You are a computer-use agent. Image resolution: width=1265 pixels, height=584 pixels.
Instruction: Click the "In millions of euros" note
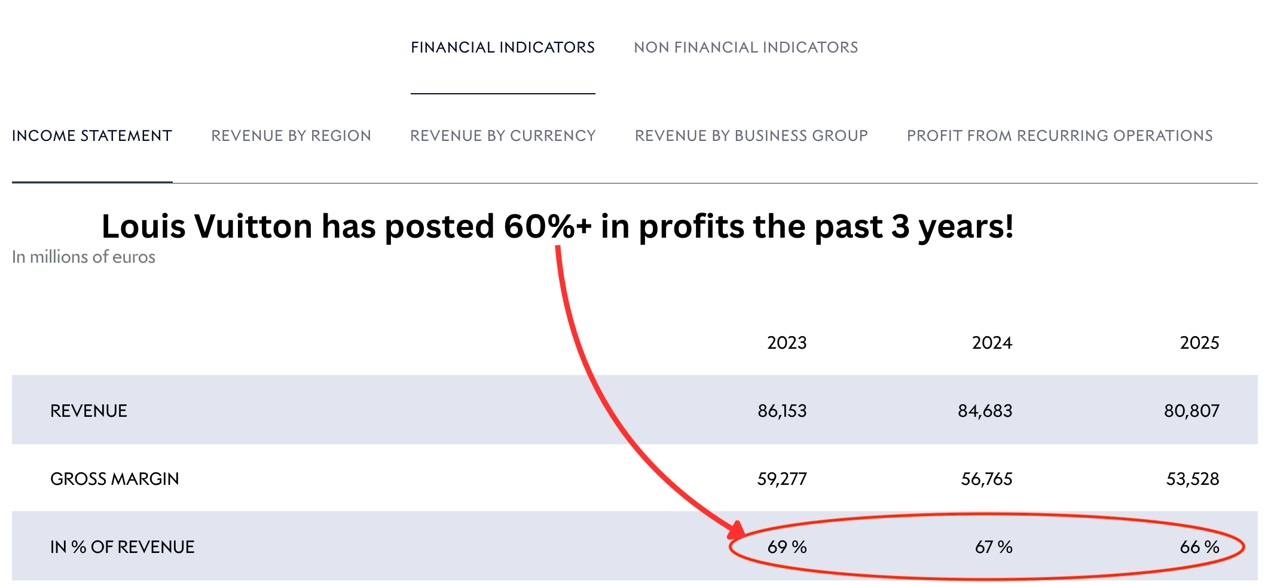[x=84, y=257]
